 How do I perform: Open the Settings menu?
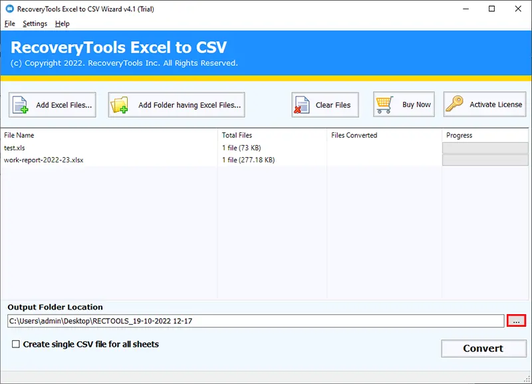tap(35, 23)
